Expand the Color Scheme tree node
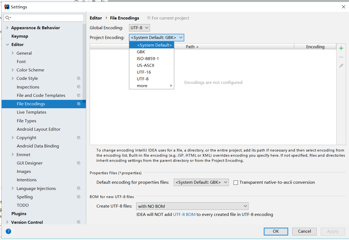 (13, 70)
